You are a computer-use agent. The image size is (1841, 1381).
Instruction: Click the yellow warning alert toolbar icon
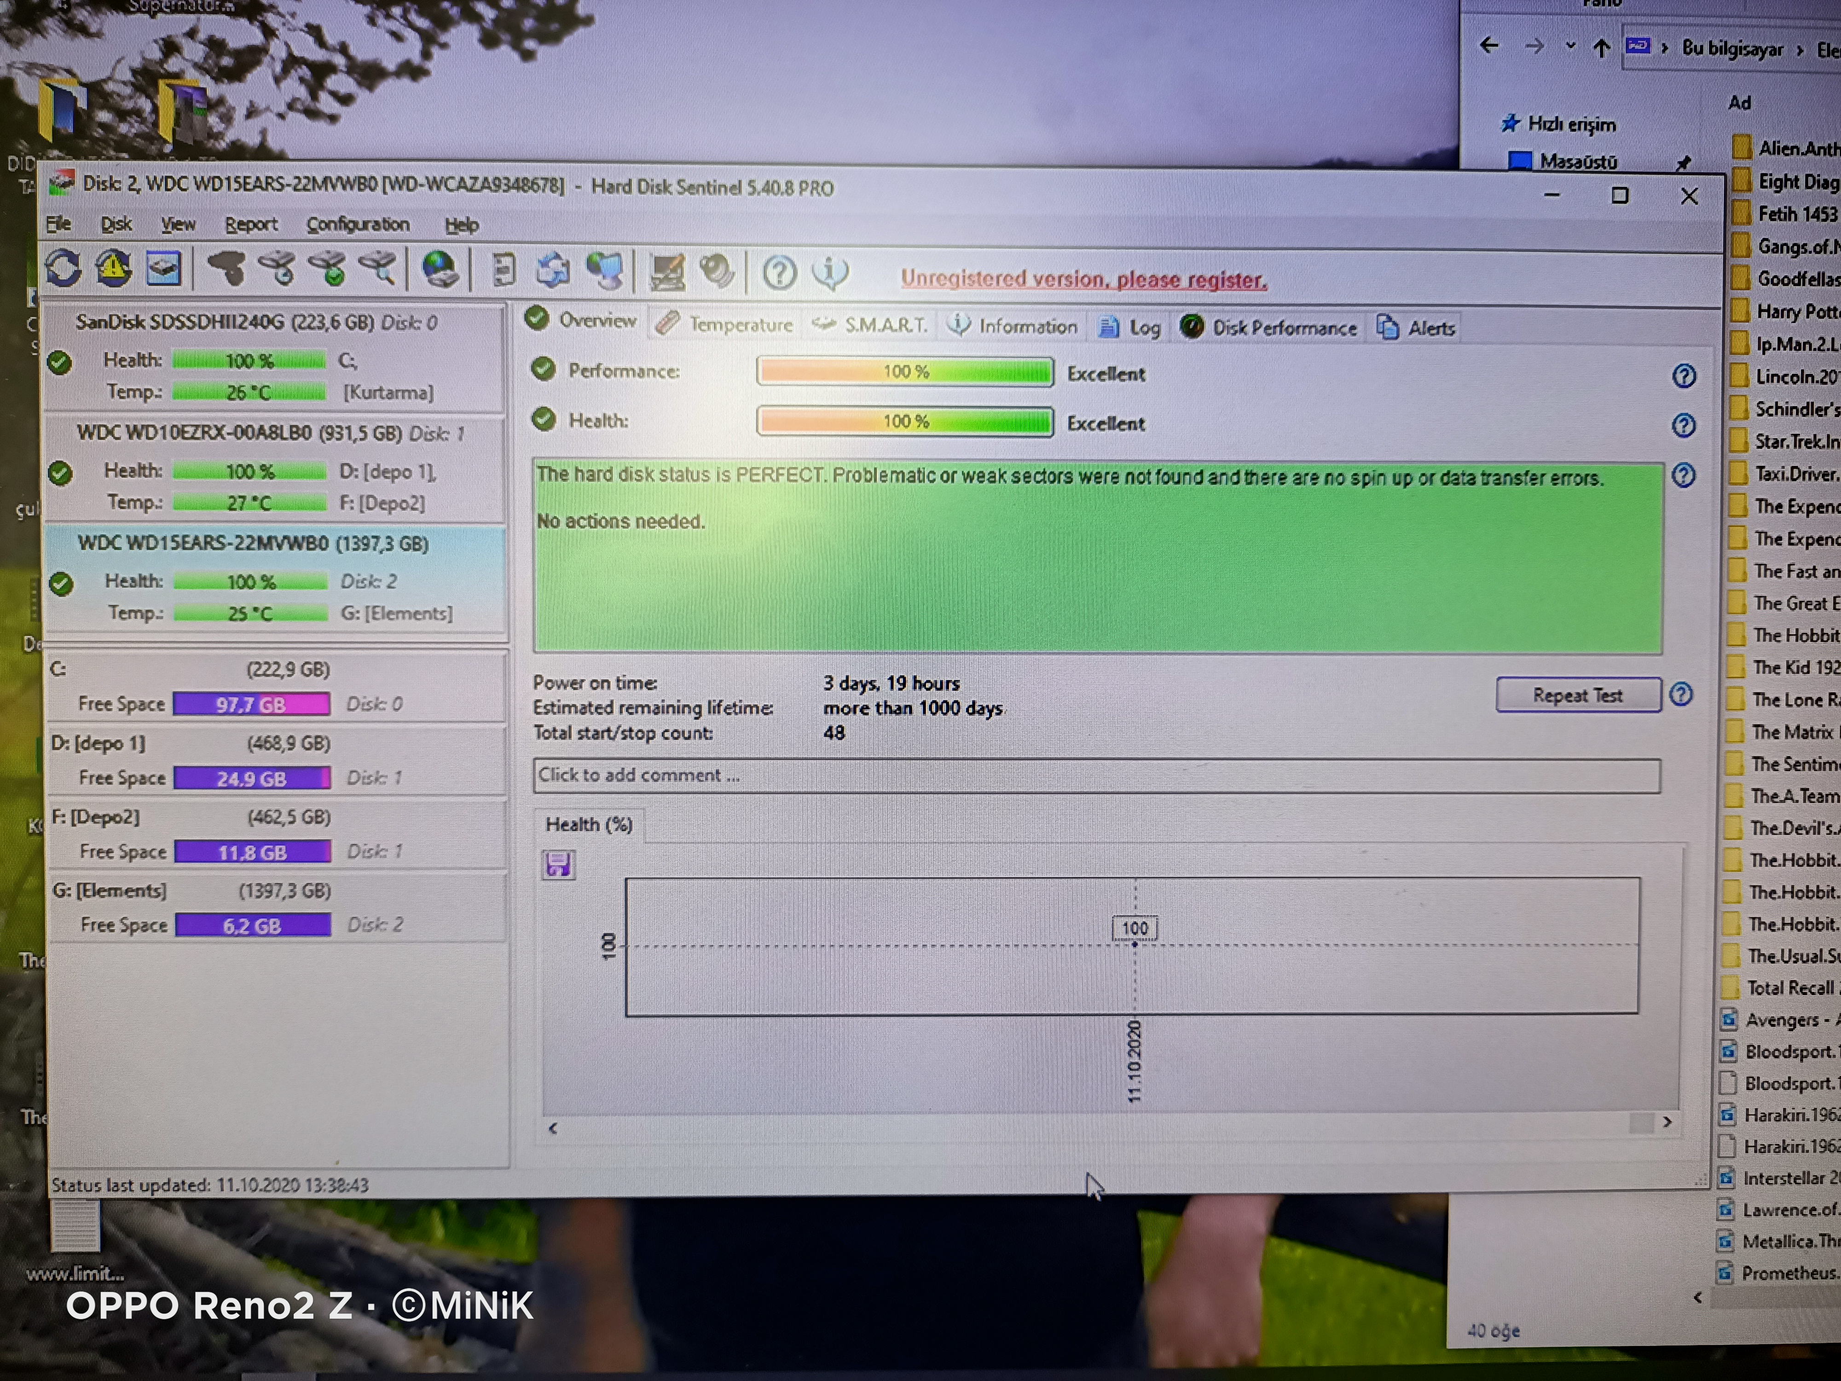tap(113, 269)
